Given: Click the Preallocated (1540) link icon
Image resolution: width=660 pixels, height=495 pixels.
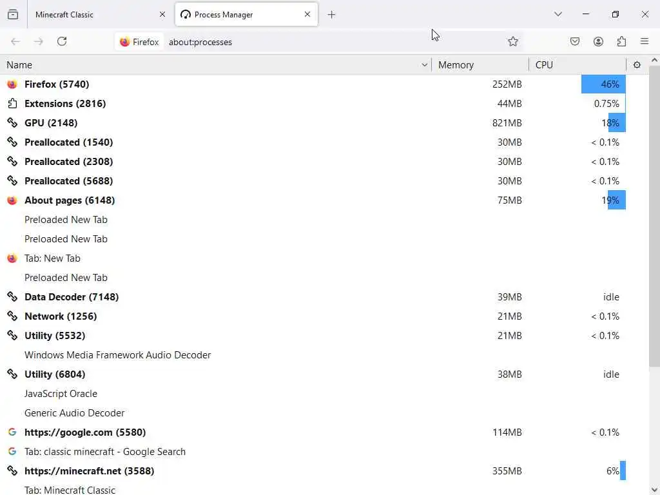Looking at the screenshot, I should 12,142.
